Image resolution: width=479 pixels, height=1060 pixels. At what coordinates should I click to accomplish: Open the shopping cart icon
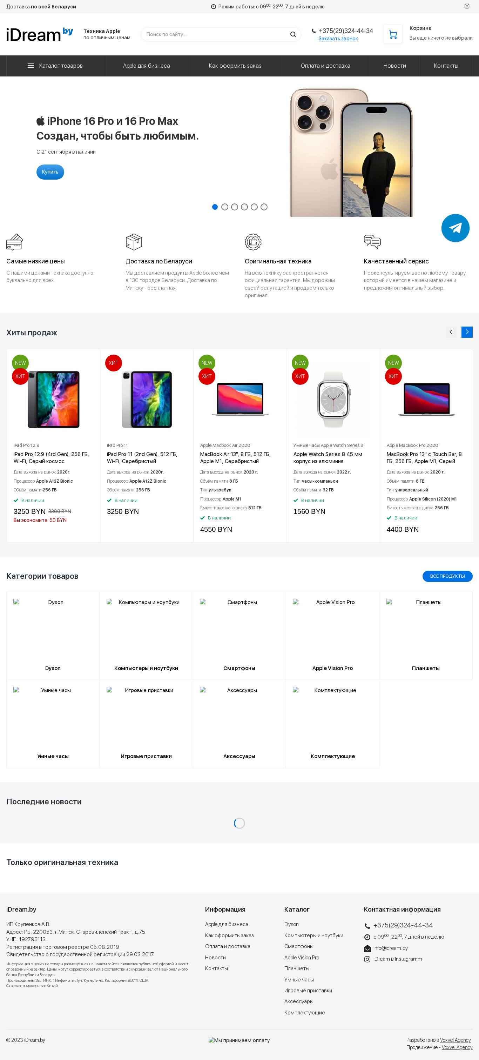393,35
